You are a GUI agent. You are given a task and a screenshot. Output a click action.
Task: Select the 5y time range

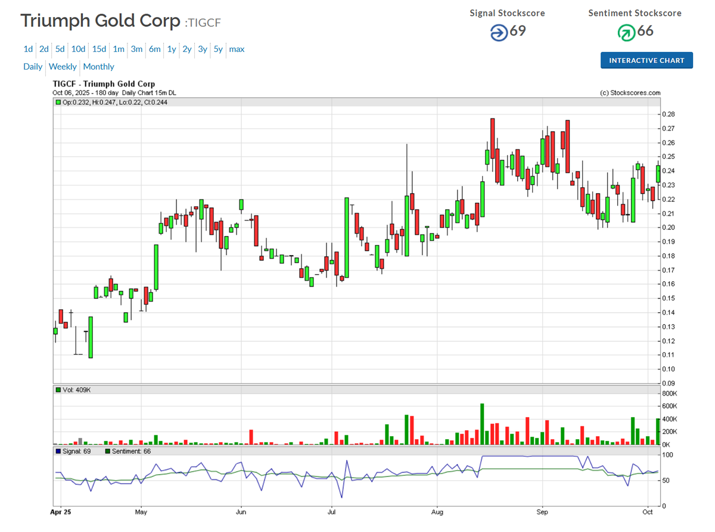pos(218,49)
